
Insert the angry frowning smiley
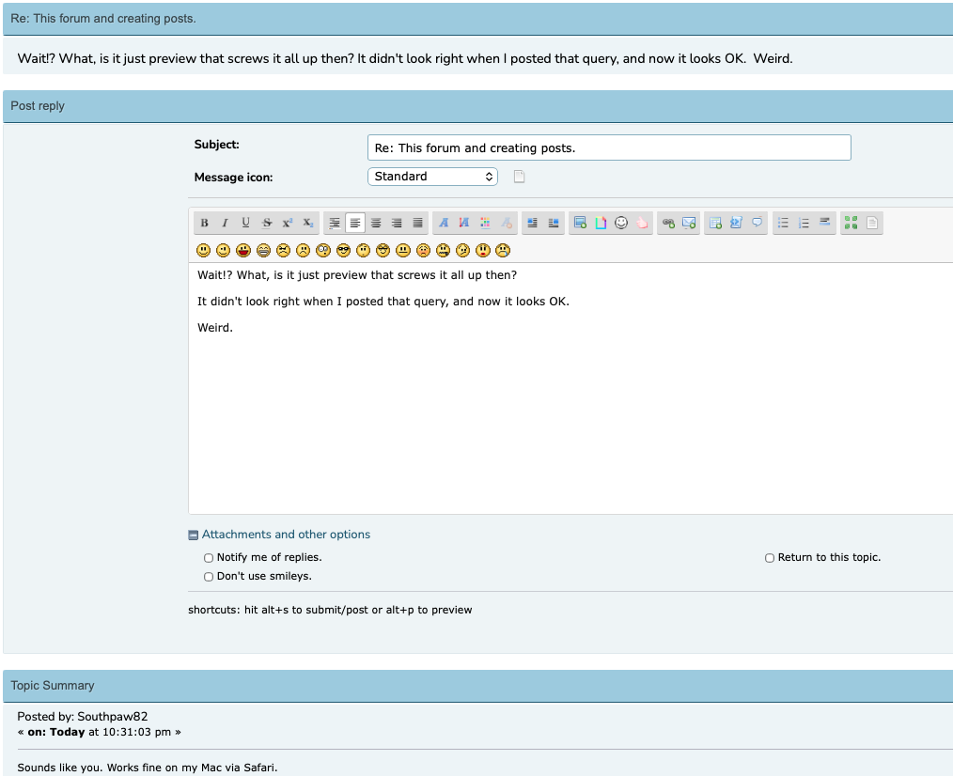pyautogui.click(x=283, y=250)
